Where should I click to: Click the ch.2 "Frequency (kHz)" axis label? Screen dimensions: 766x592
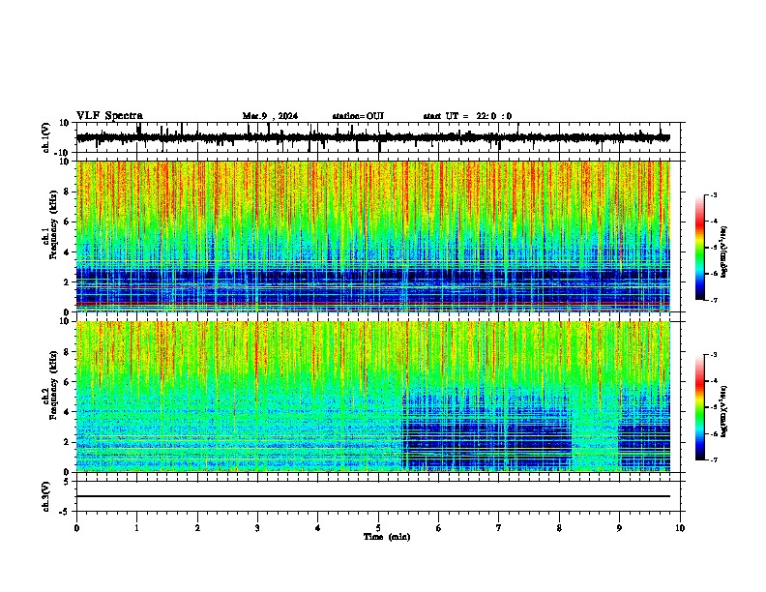[x=53, y=385]
